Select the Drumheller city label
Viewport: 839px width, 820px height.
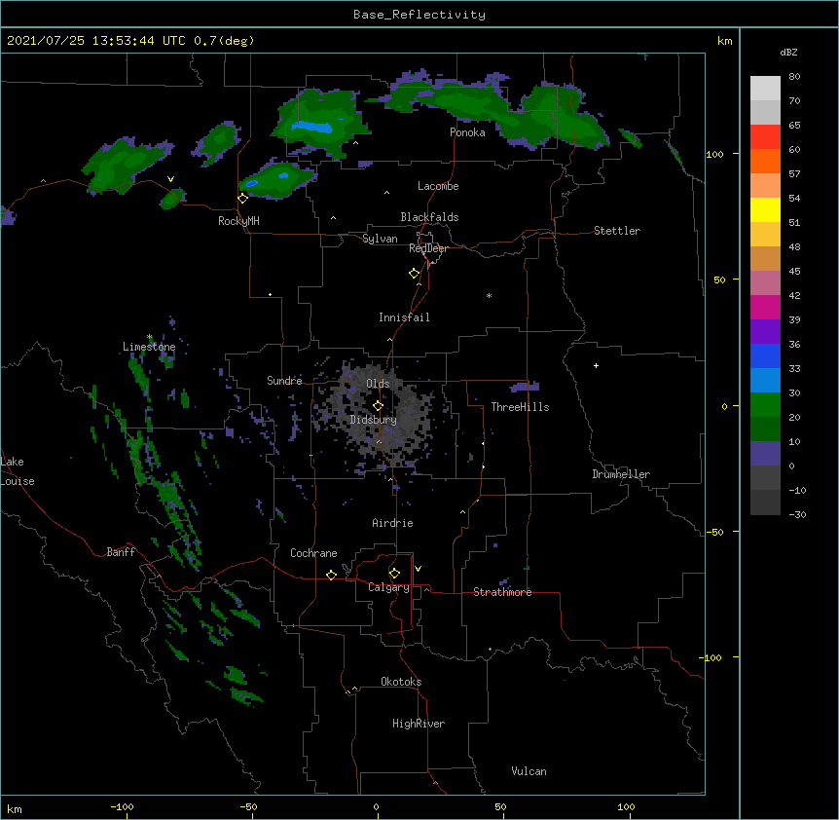621,474
